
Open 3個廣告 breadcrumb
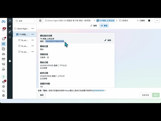pos(124,21)
